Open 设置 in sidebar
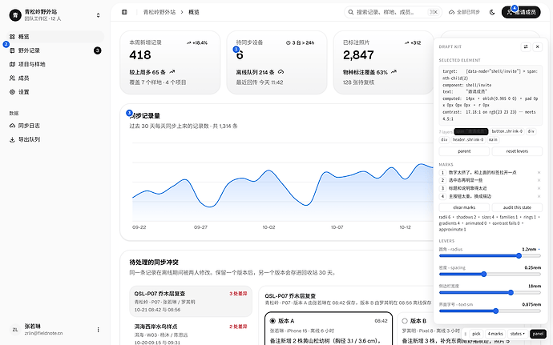Viewport: 553px width, 345px height. (x=55, y=92)
